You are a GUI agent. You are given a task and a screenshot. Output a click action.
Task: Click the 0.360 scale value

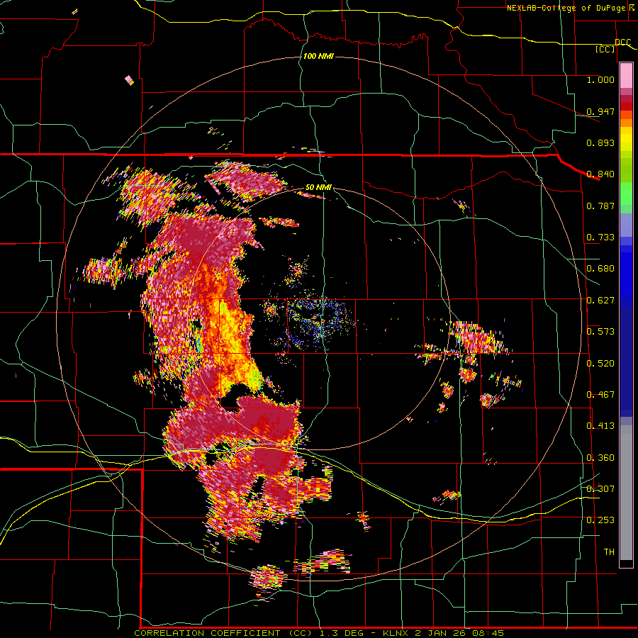click(x=600, y=458)
